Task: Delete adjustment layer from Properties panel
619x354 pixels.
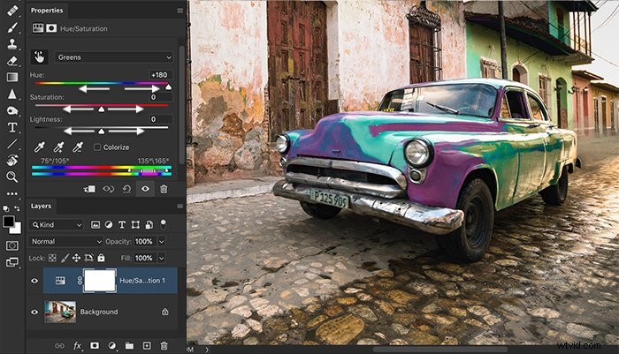Action: pos(164,189)
